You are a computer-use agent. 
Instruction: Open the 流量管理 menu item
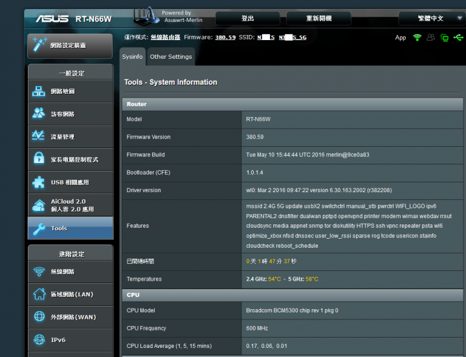click(71, 136)
